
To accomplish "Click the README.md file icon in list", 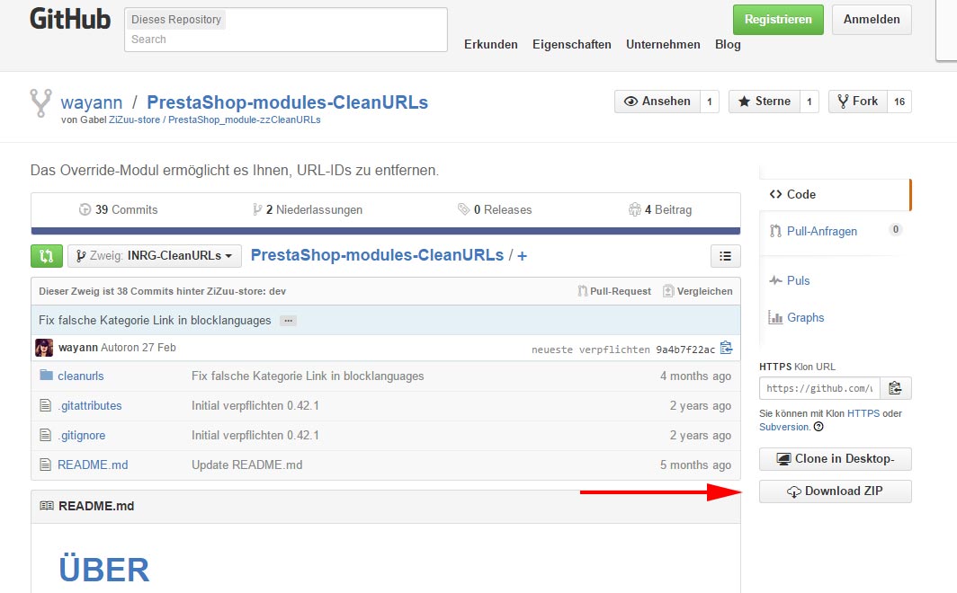I will (x=45, y=465).
